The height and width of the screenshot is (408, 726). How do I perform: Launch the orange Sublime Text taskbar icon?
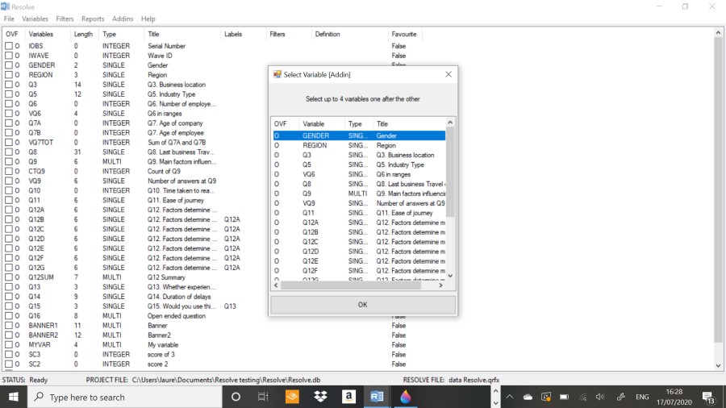click(292, 397)
